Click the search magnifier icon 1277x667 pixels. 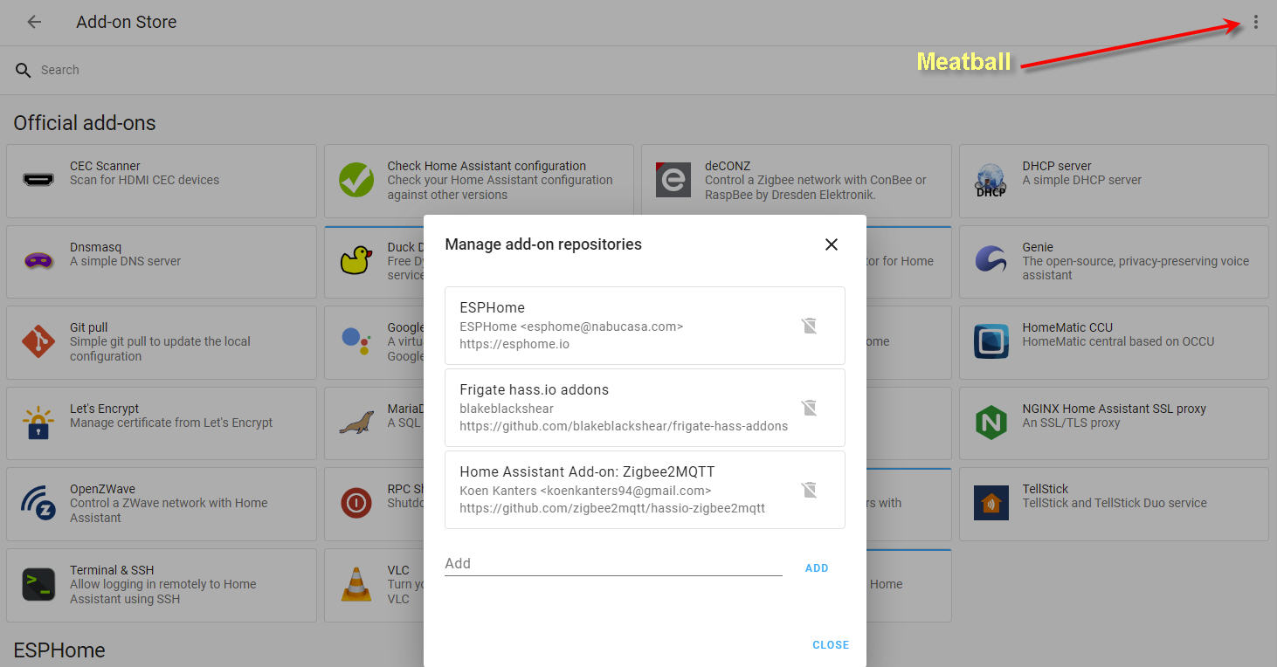pos(22,68)
